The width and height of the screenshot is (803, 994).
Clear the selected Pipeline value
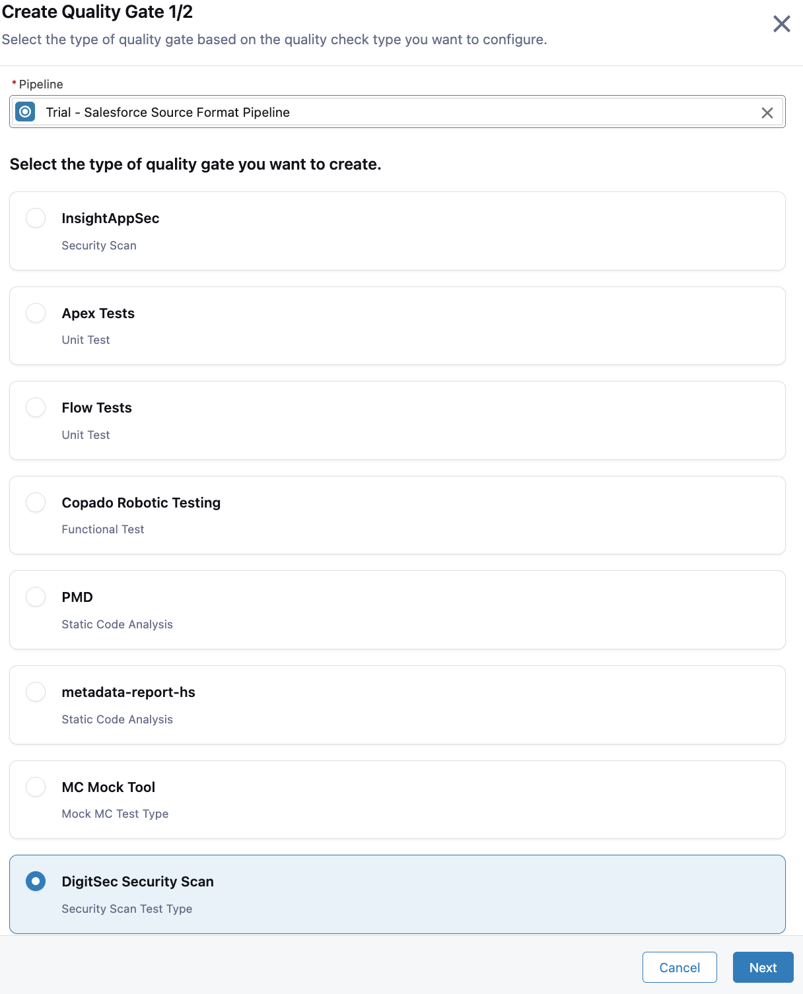tap(767, 113)
